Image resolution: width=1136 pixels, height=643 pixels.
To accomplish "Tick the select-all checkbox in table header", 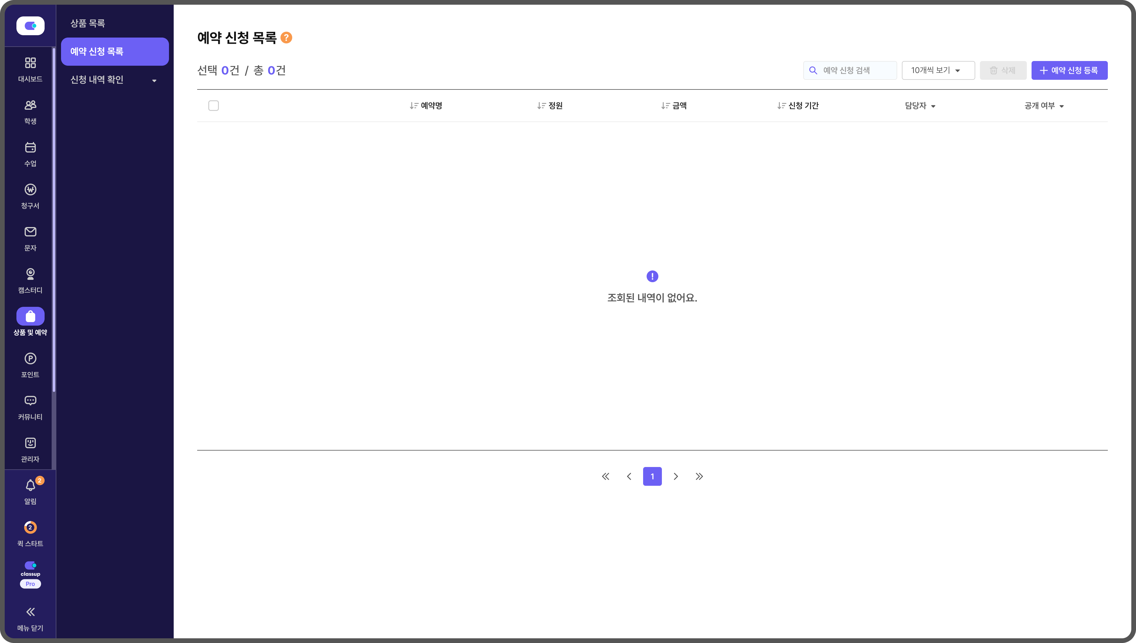I will 213,106.
